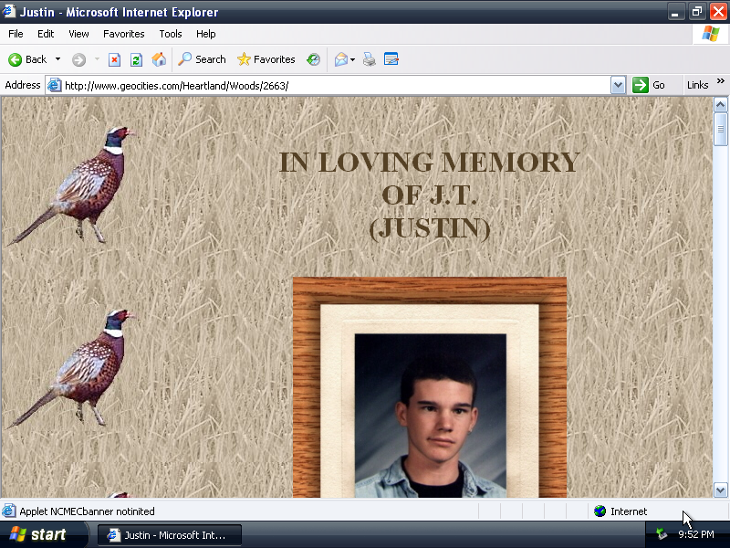Stop loading the current page
Screen dimensions: 730x548
tap(113, 59)
